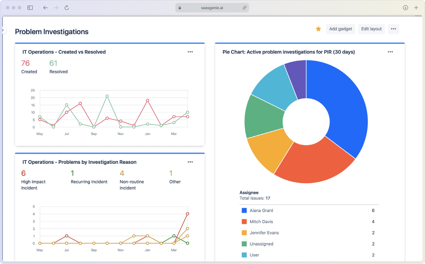Open gadget menu for Problems by Investigation Reason

(190, 162)
